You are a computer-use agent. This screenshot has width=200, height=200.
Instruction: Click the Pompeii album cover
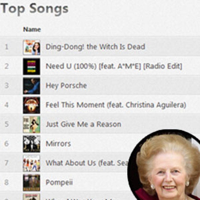pos(31,183)
